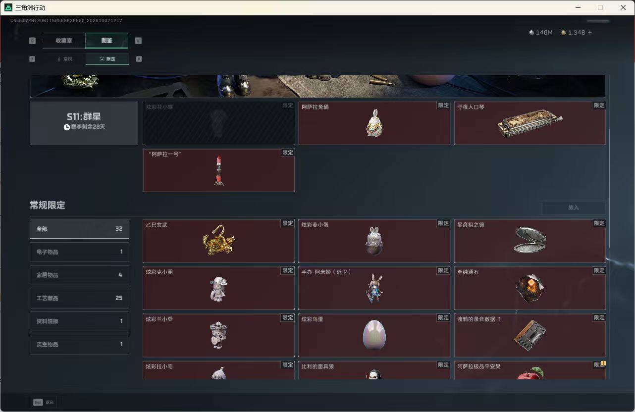Select the 炫彩鸟蛋 egg icon
This screenshot has height=412, width=635.
(374, 335)
